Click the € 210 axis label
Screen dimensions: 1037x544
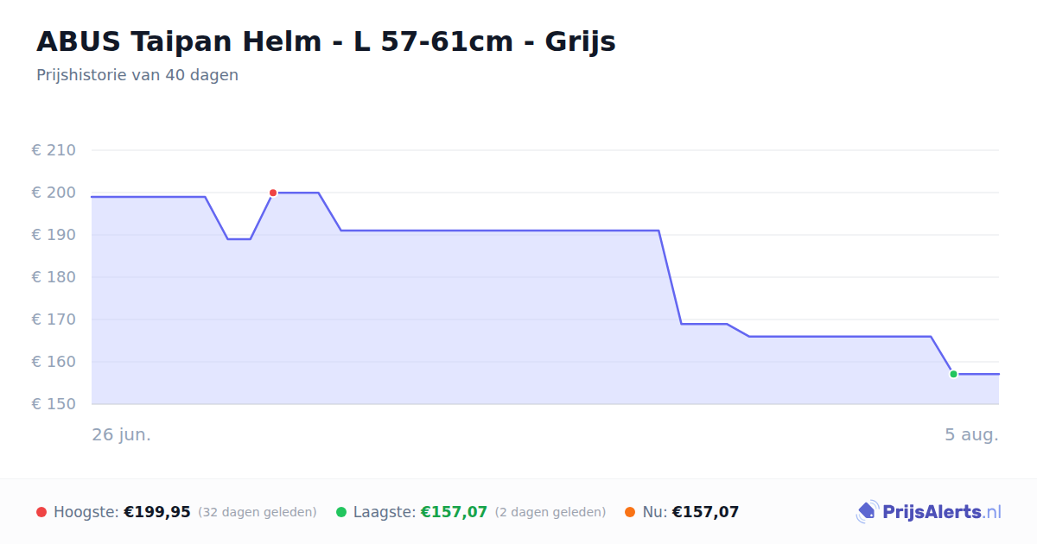coord(54,150)
